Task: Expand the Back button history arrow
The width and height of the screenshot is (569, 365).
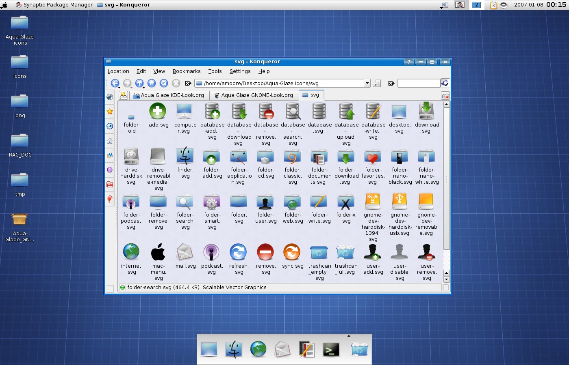Action: [x=119, y=87]
